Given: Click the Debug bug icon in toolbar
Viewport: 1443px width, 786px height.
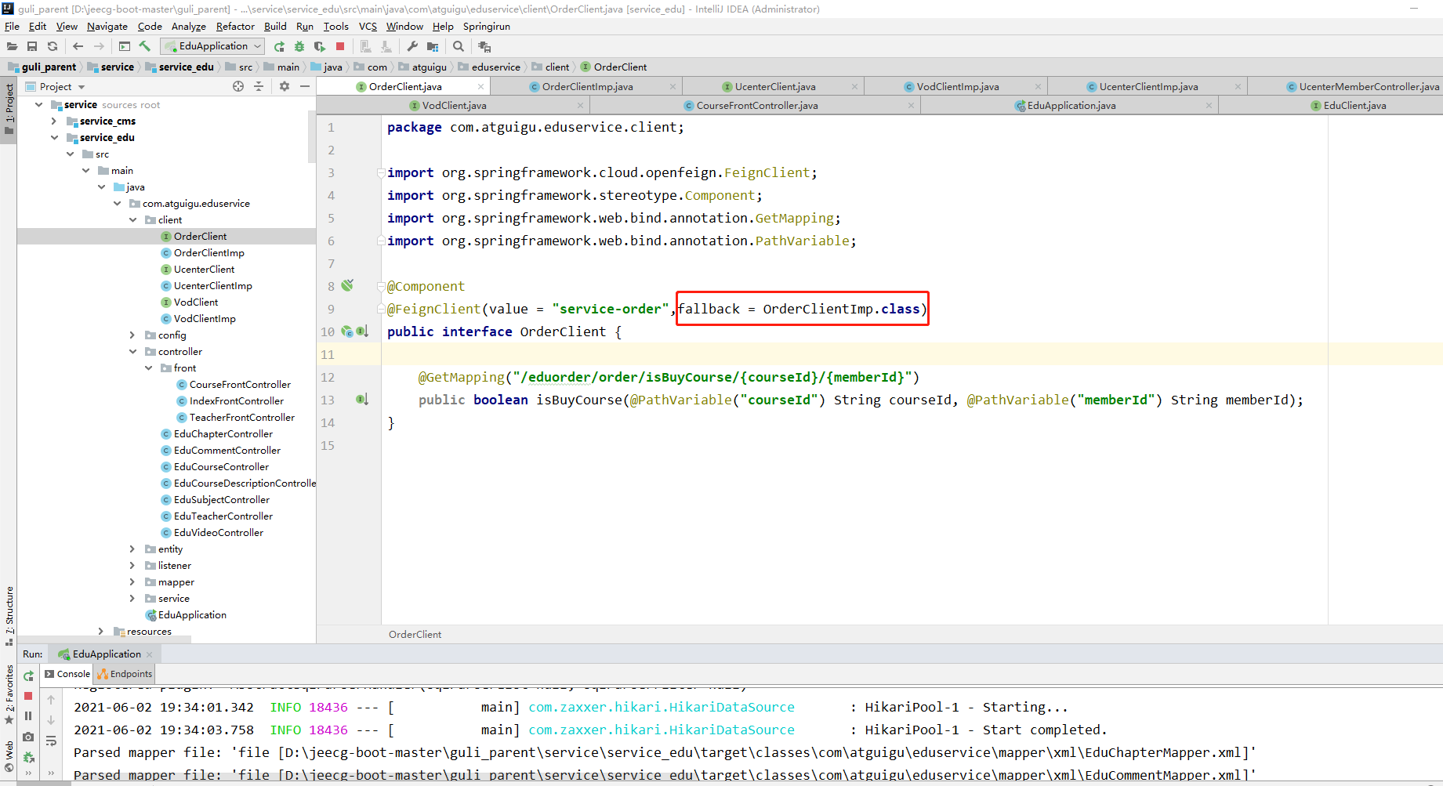Looking at the screenshot, I should [299, 45].
